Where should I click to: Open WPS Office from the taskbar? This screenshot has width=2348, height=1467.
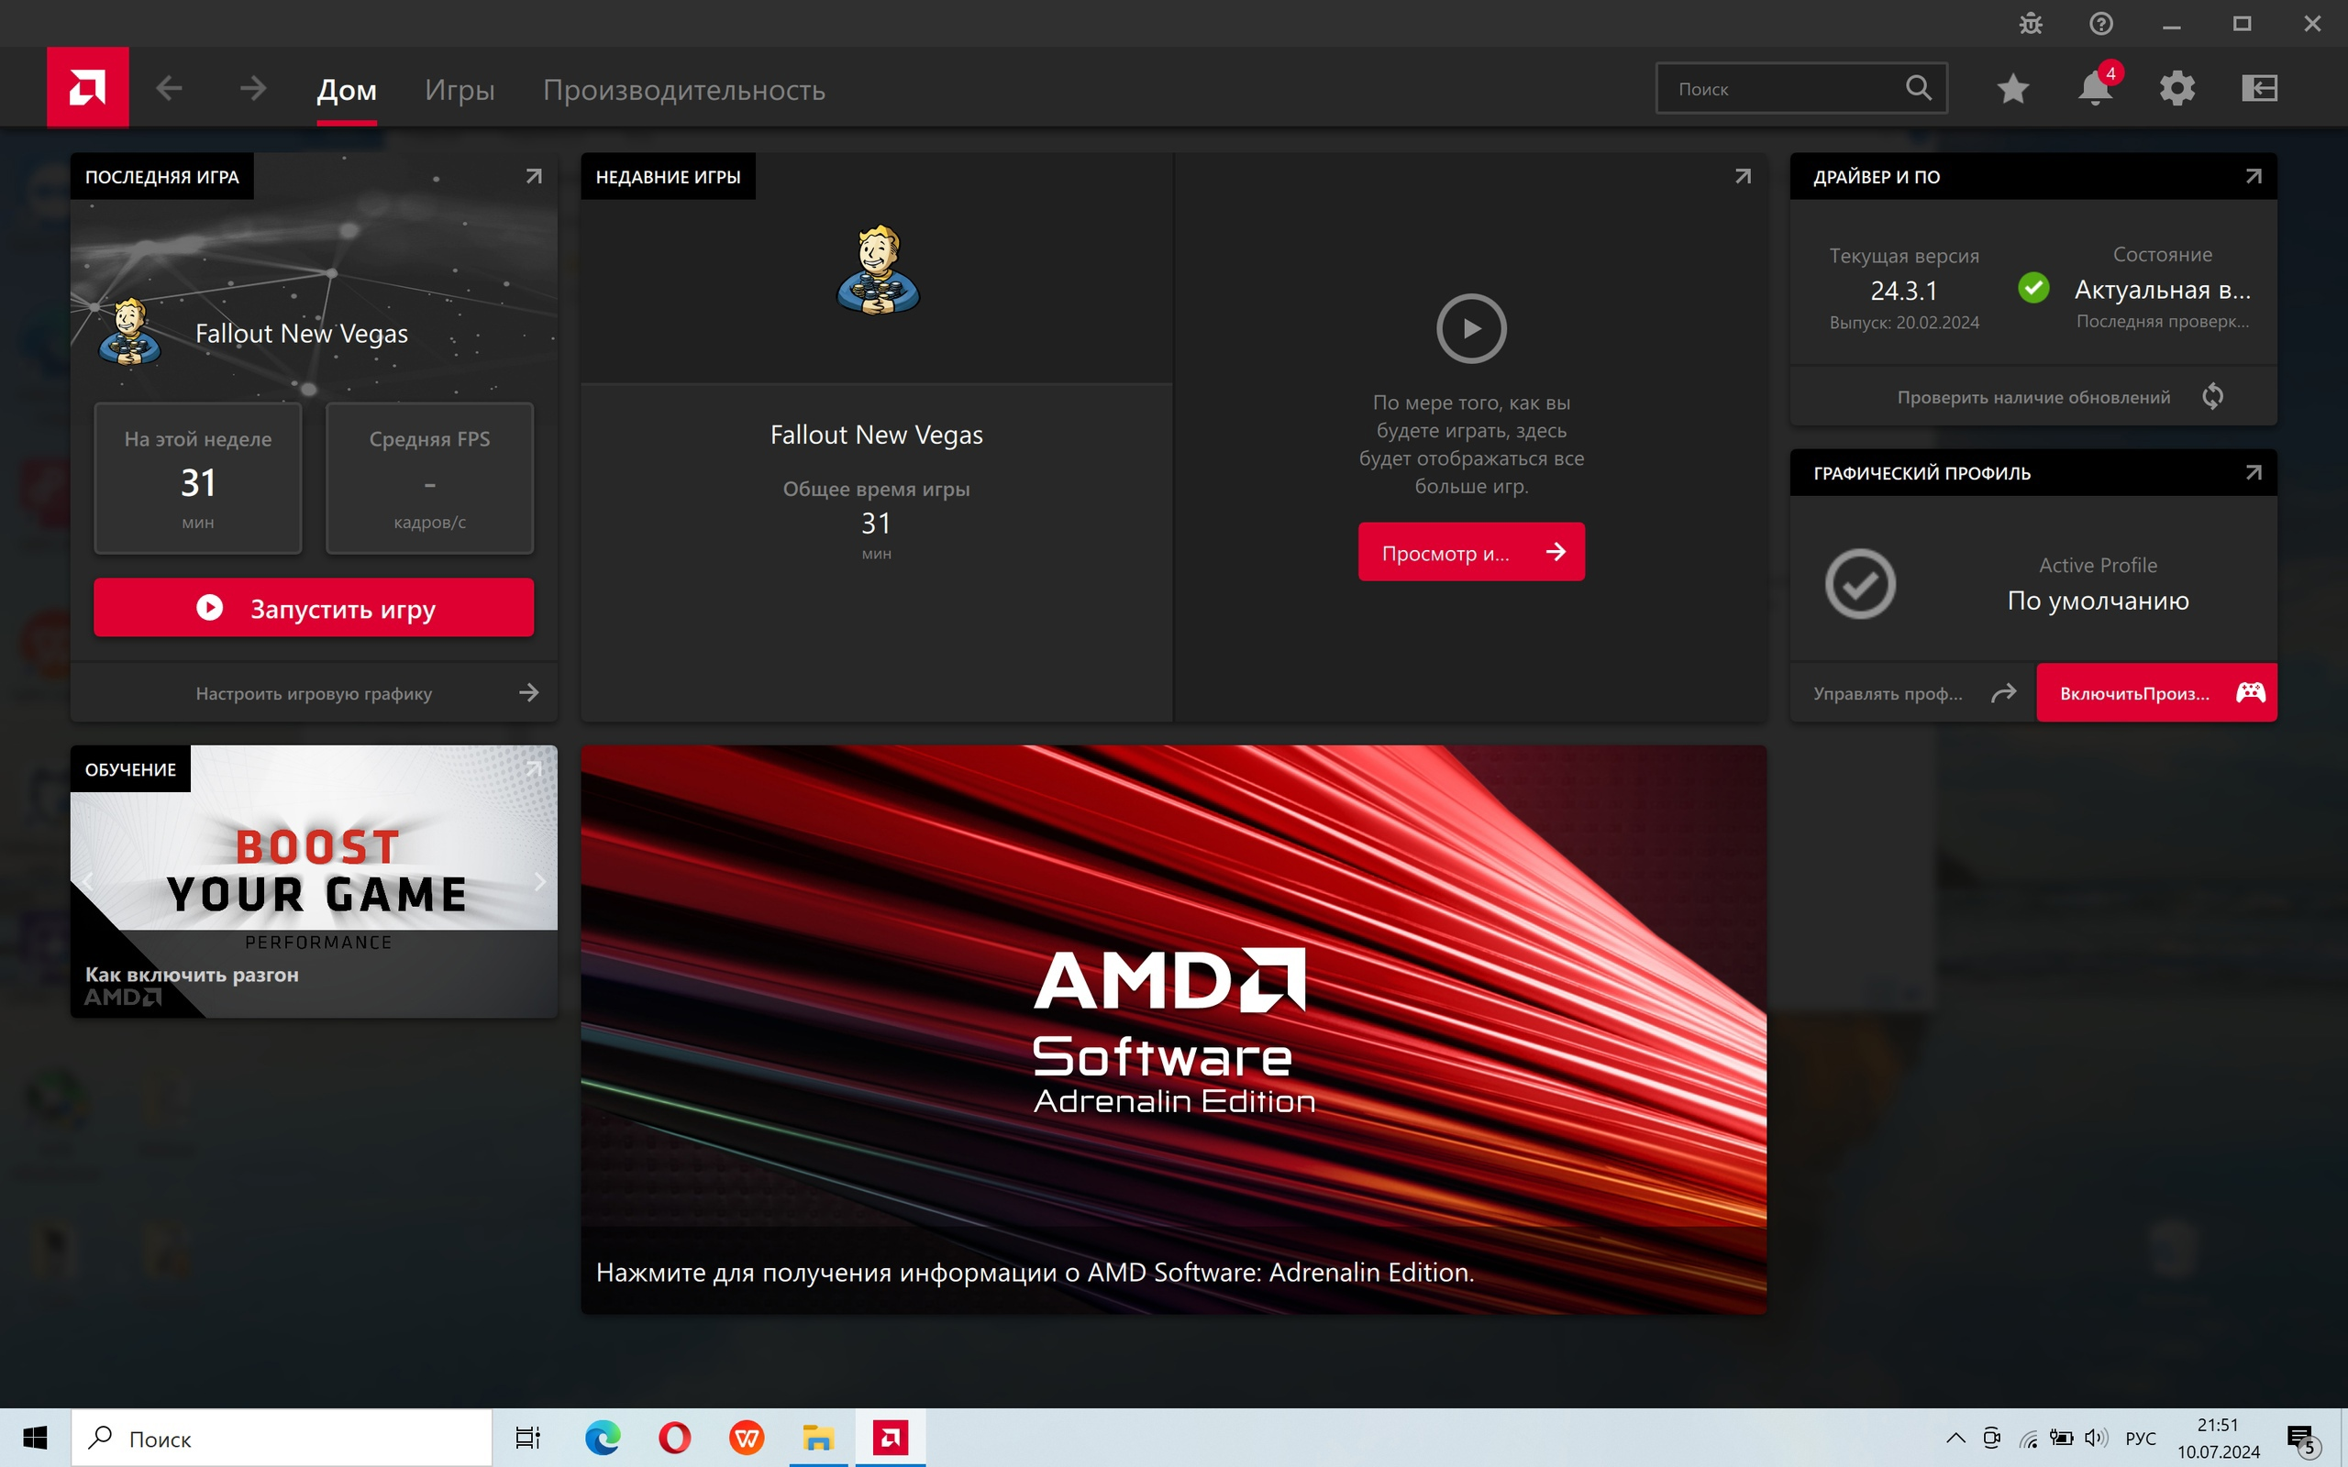coord(746,1438)
